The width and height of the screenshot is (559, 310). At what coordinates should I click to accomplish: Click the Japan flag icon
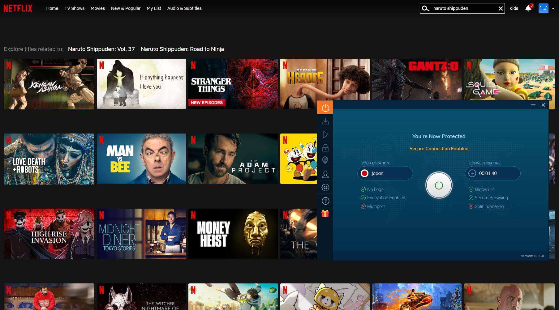[x=364, y=173]
